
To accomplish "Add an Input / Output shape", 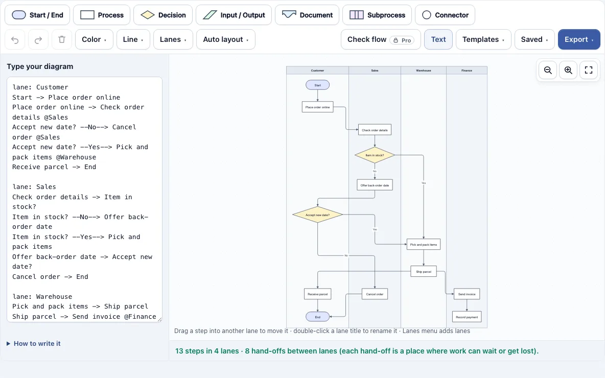I will point(234,15).
